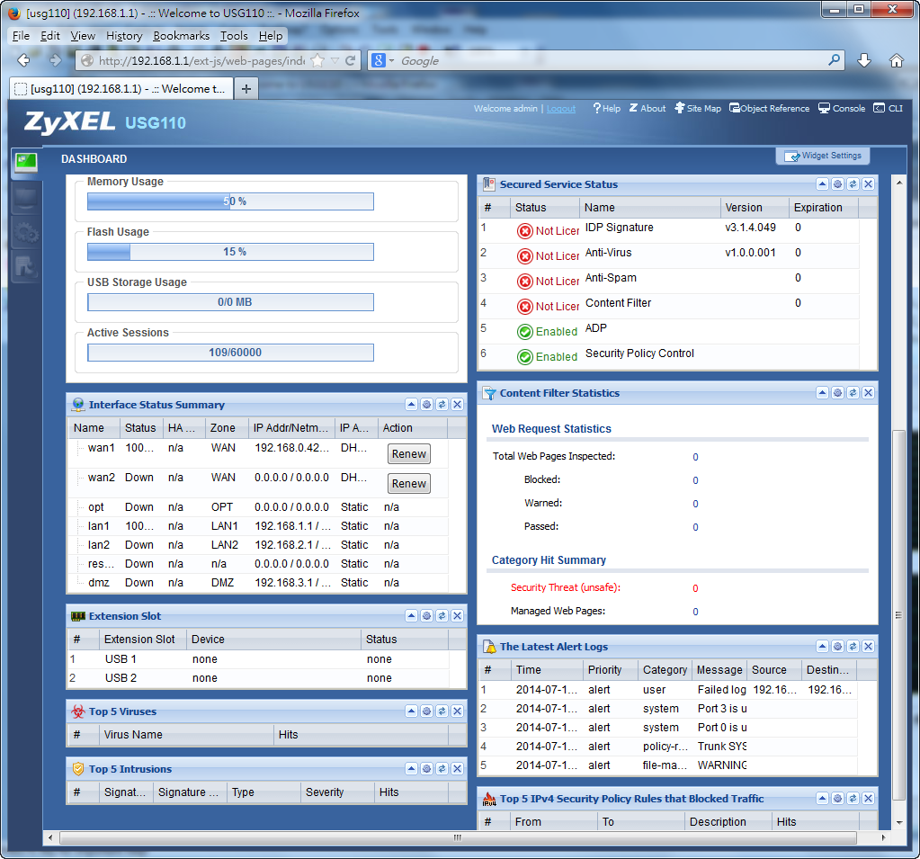Screen dimensions: 920x859
Task: Renew the wan1 interface address
Action: pos(408,454)
